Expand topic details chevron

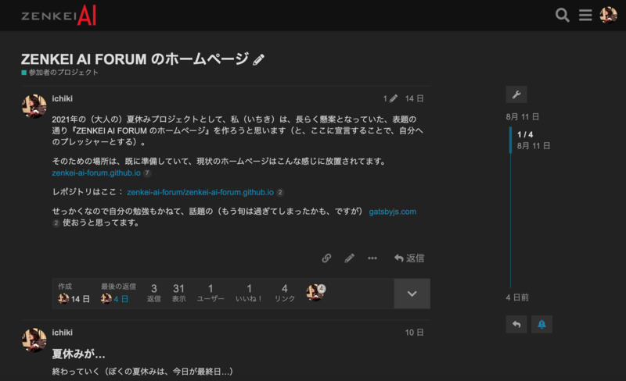click(412, 294)
